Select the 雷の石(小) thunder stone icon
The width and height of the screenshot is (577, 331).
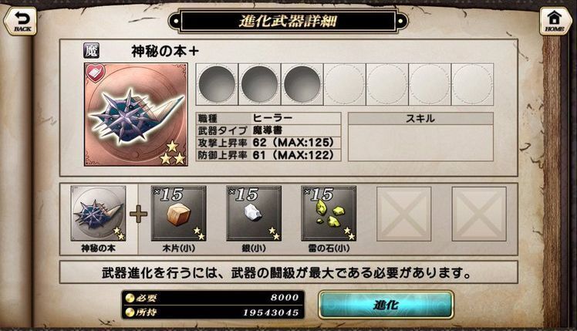coord(329,214)
